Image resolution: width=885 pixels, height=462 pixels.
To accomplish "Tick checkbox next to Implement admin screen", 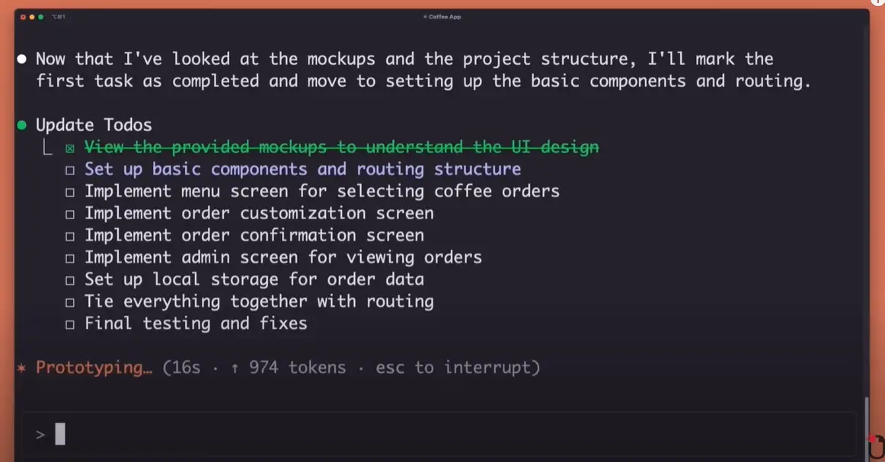I will [70, 258].
